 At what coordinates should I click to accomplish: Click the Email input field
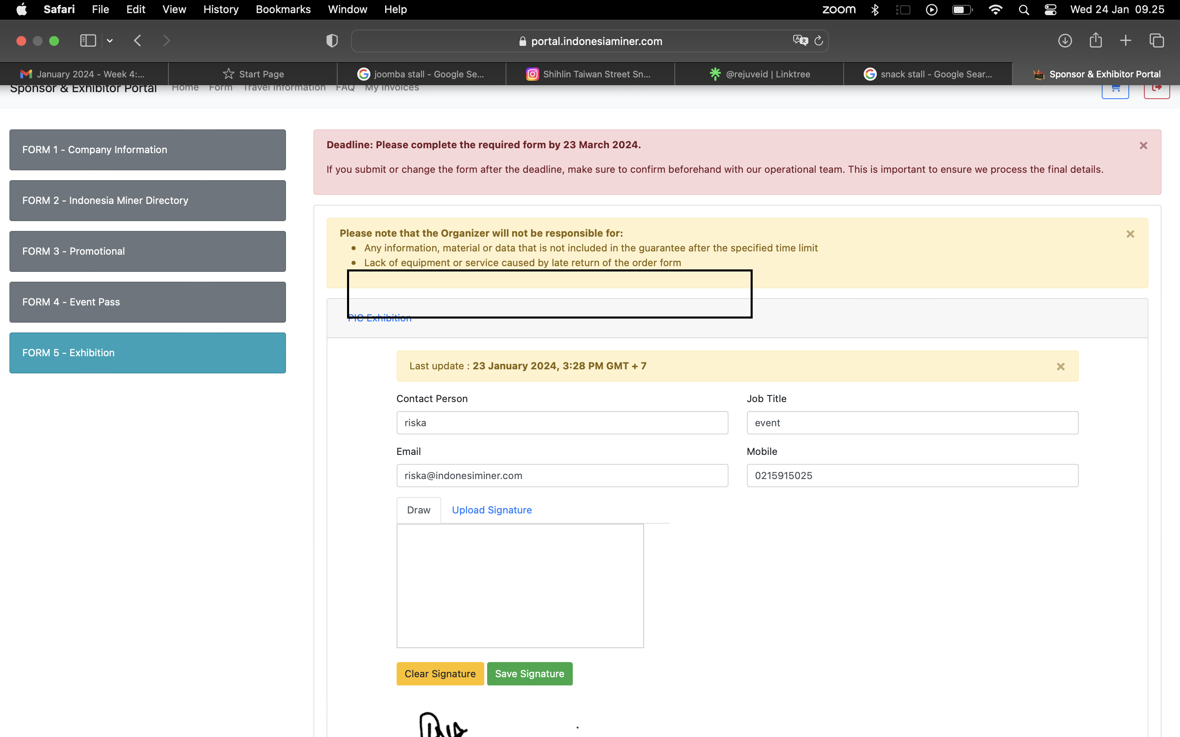click(562, 475)
